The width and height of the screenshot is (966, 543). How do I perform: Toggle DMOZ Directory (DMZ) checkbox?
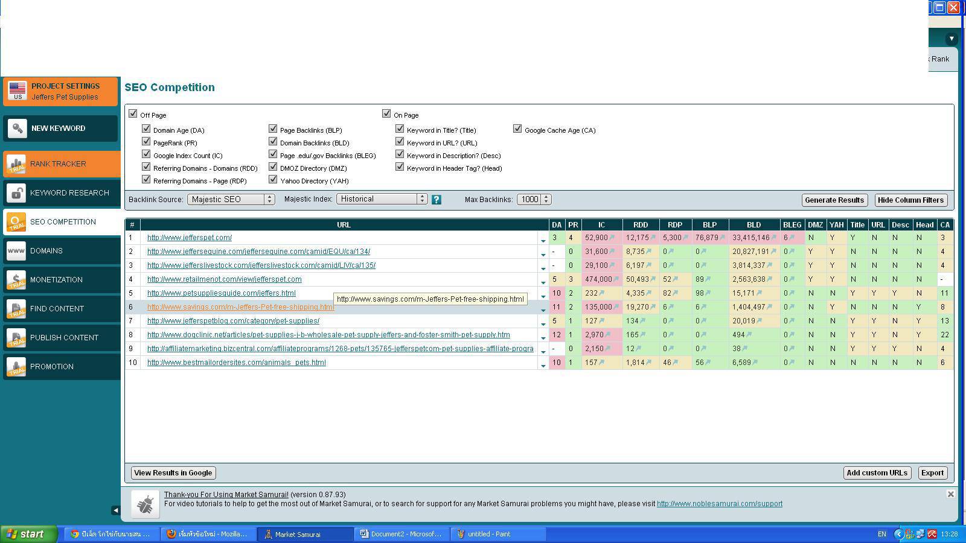coord(273,167)
